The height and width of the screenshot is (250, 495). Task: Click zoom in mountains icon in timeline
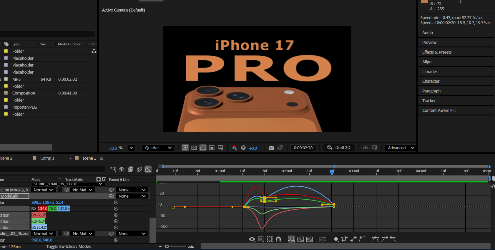pos(191,246)
